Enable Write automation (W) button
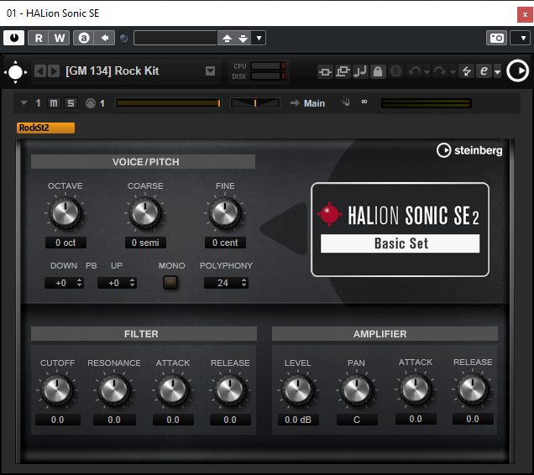Screen dimensions: 534x475 click(60, 38)
